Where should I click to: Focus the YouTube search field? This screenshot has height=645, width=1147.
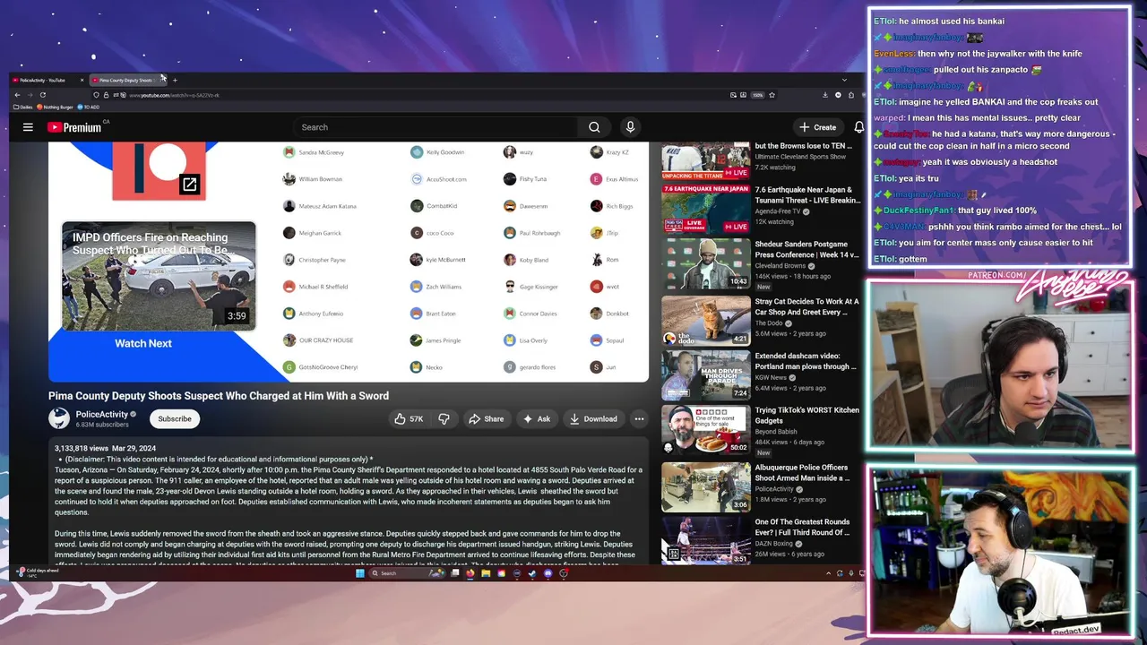pyautogui.click(x=436, y=127)
